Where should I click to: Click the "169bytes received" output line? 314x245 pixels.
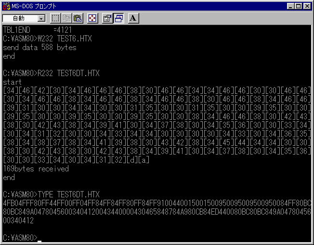coord(36,169)
